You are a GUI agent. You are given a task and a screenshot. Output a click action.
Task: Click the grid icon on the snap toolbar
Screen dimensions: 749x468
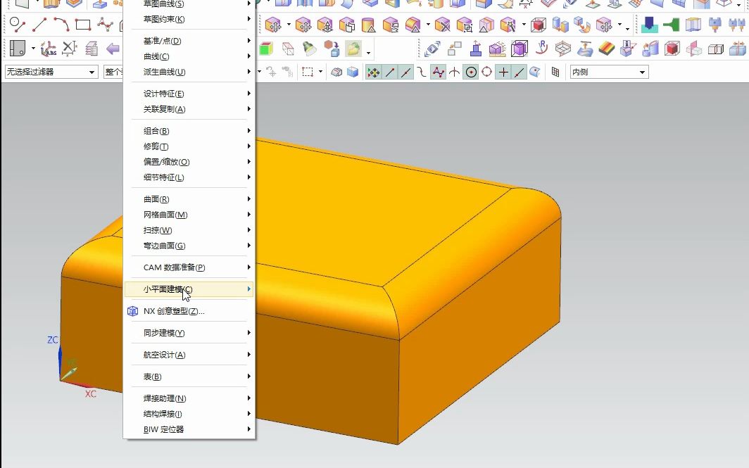point(555,72)
